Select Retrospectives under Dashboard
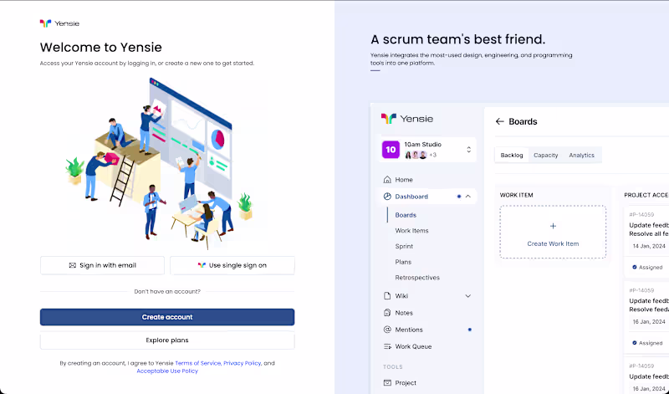The height and width of the screenshot is (394, 669). pyautogui.click(x=417, y=278)
